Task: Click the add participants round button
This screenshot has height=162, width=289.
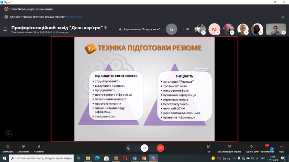Action: (171, 29)
